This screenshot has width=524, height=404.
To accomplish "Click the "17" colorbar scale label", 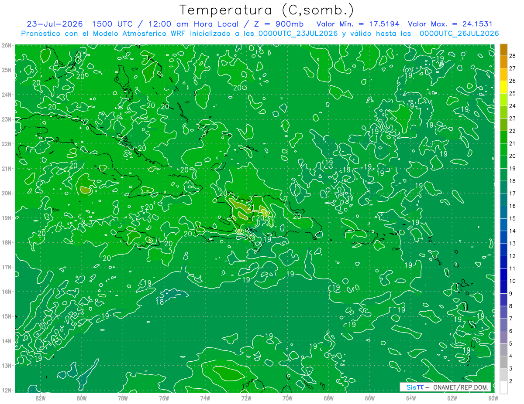I will click(513, 194).
